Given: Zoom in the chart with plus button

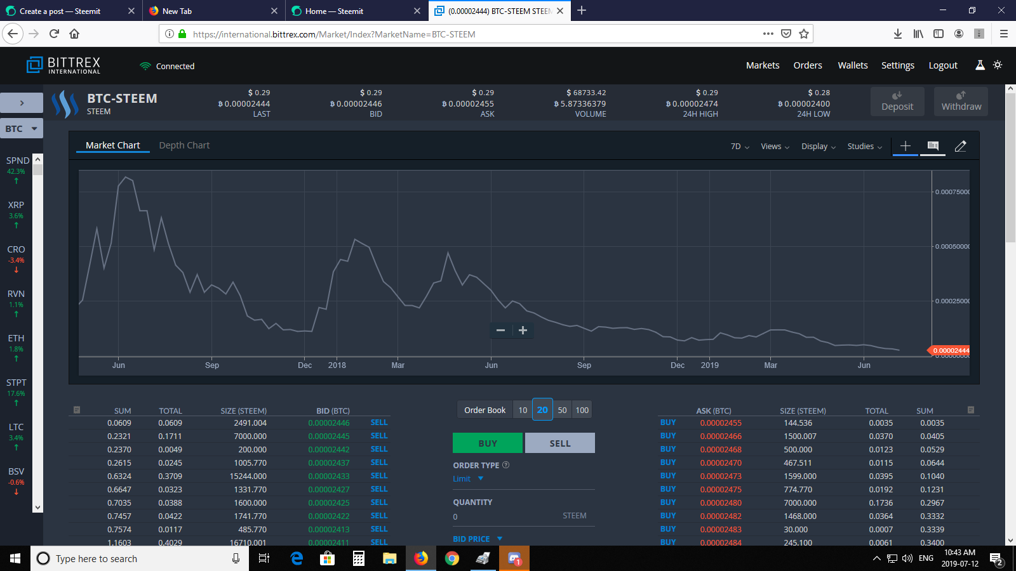Looking at the screenshot, I should pyautogui.click(x=523, y=330).
